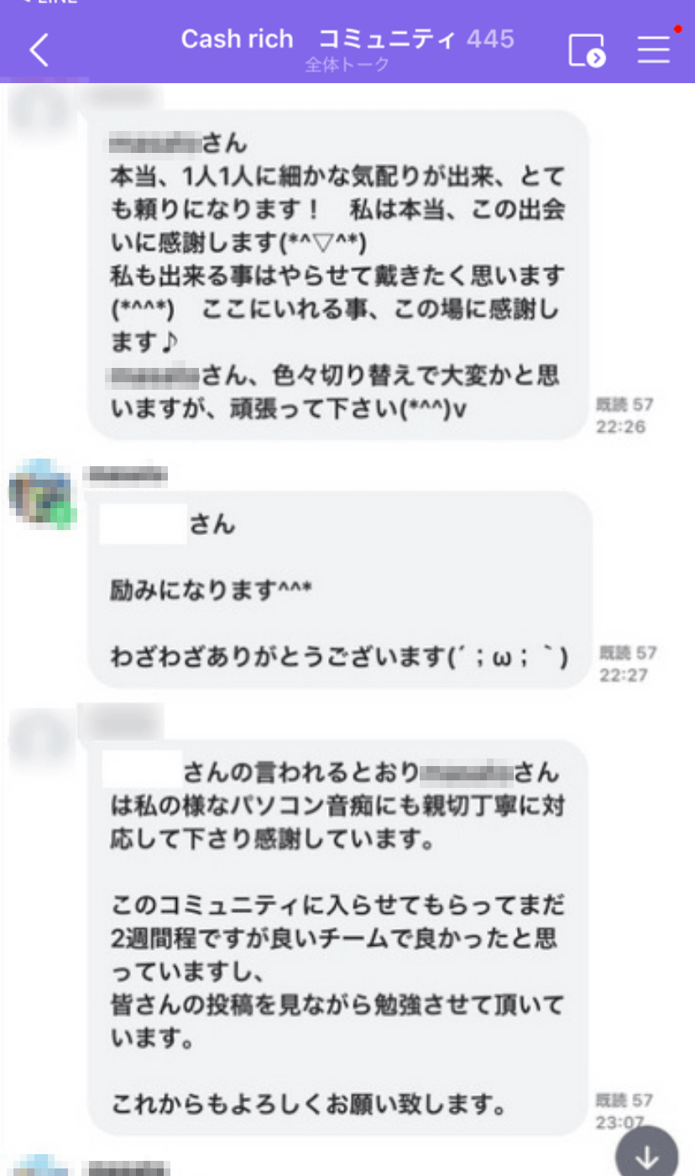
Task: Jump to latest with the down-arrow button
Action: tap(646, 1152)
